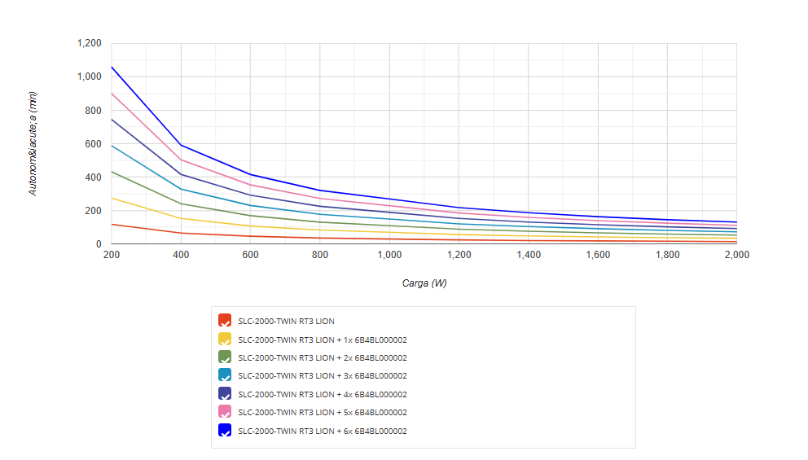The width and height of the screenshot is (808, 460).
Task: Toggle the bright blue 6x series checkbox icon
Action: (x=225, y=431)
